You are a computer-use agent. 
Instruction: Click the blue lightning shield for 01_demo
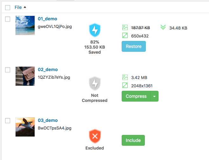click(x=95, y=30)
